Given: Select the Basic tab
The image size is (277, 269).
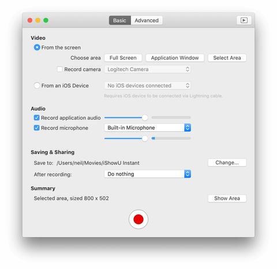Looking at the screenshot, I should 120,20.
